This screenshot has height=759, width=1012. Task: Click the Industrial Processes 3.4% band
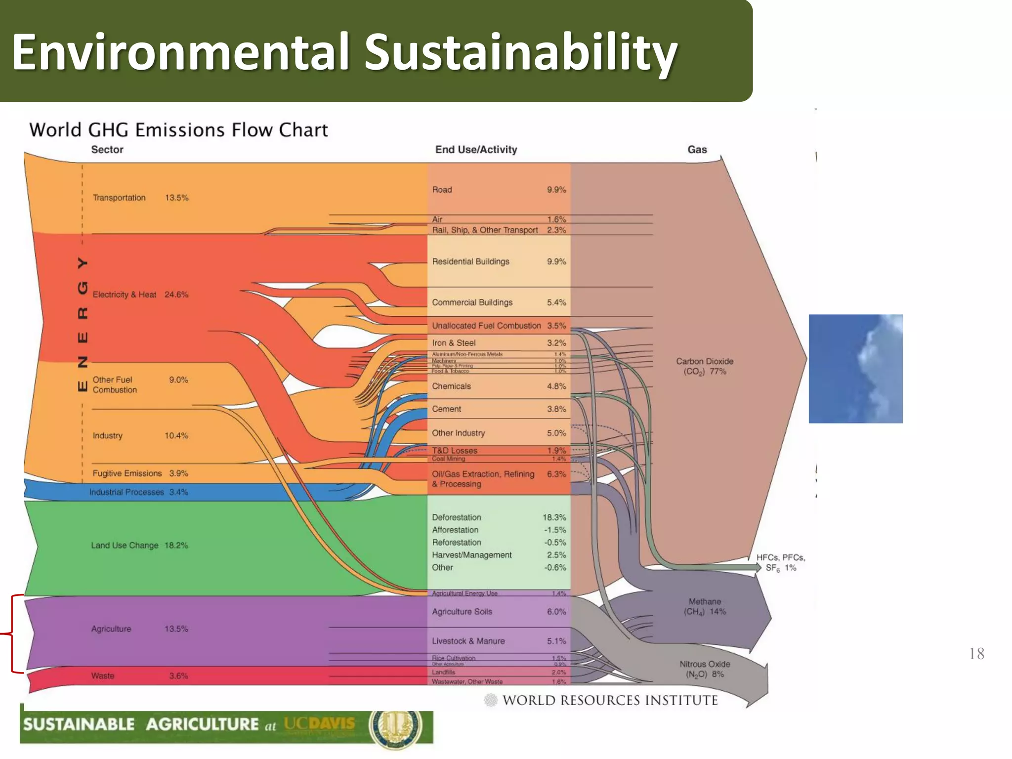click(x=139, y=492)
